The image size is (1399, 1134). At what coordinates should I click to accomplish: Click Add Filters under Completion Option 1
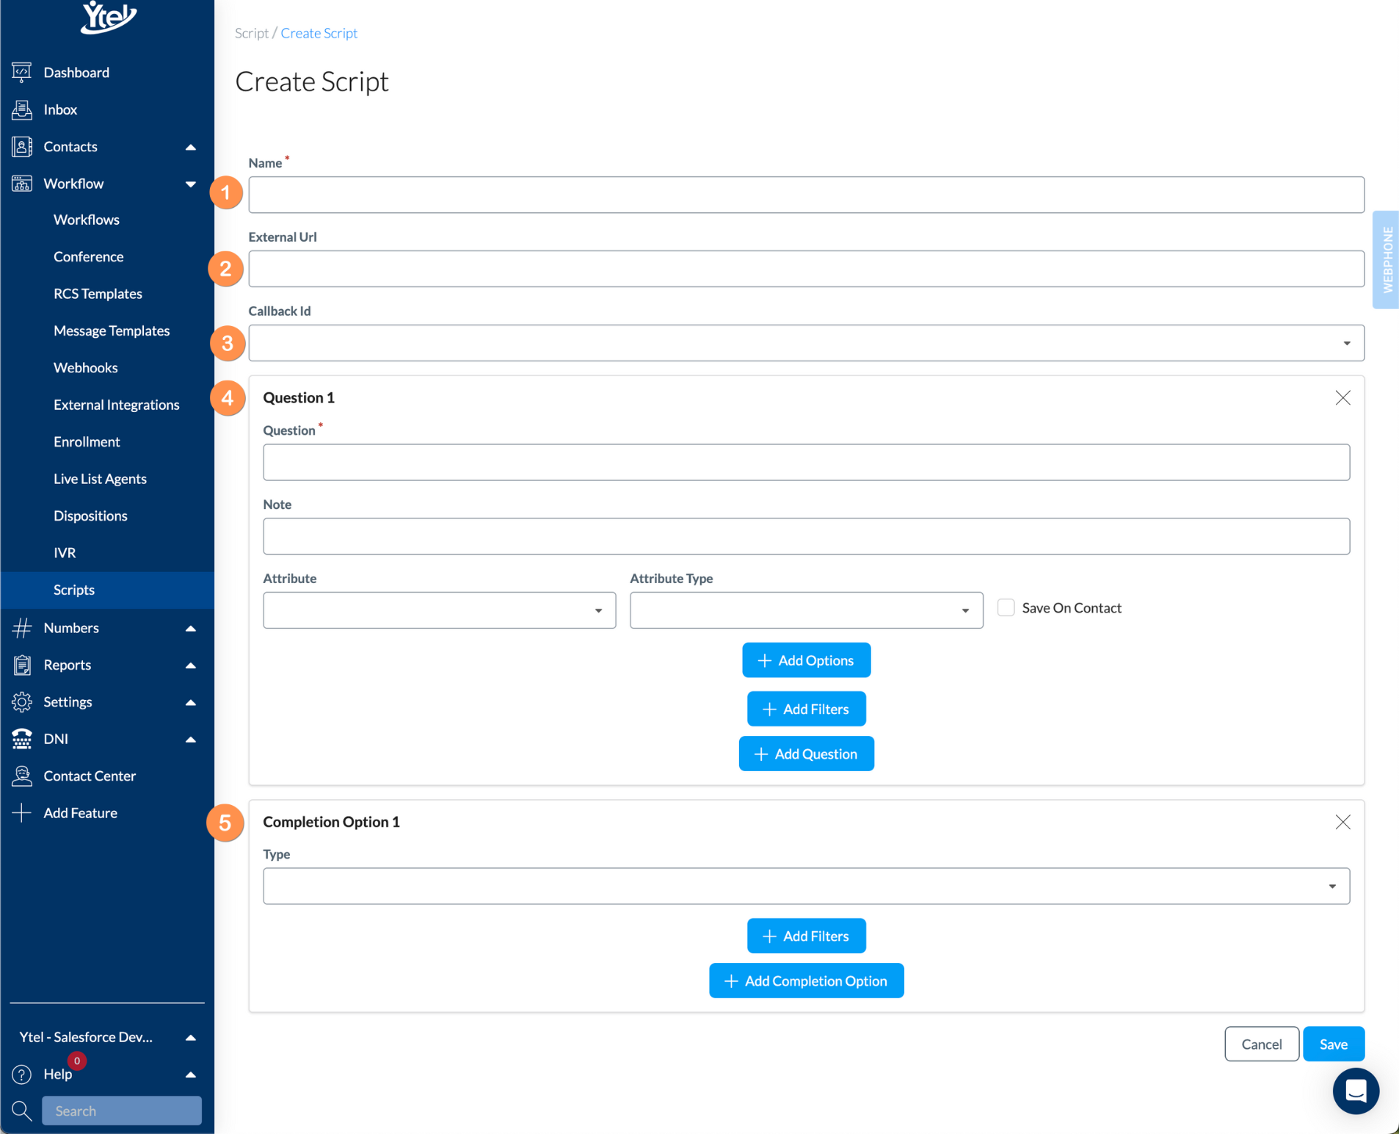806,936
